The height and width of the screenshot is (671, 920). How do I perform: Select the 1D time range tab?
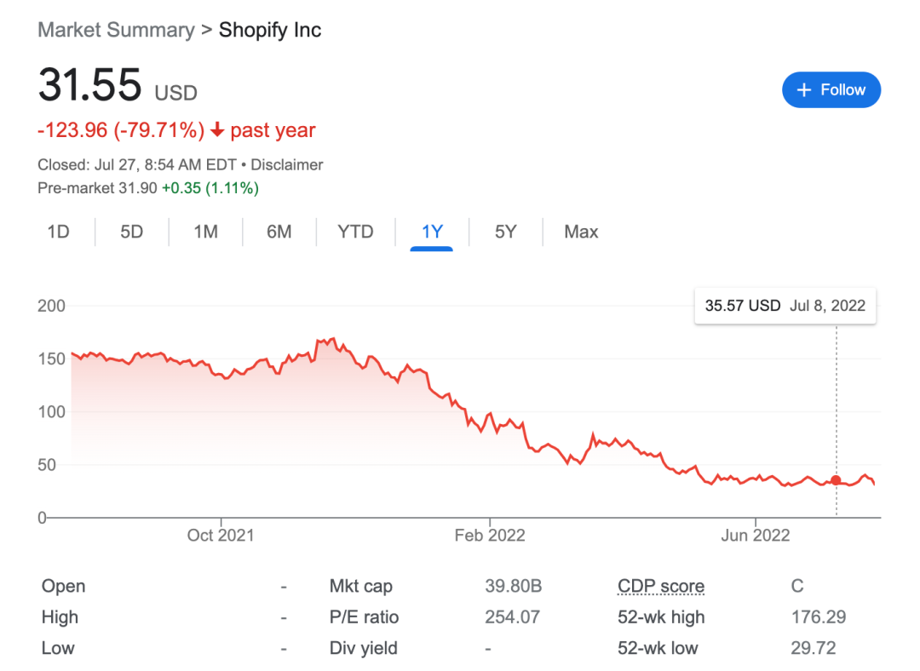pyautogui.click(x=58, y=232)
